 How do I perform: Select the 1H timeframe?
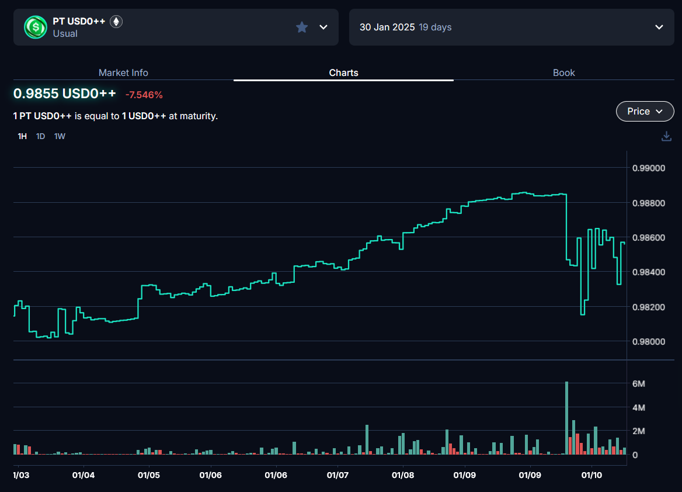(x=22, y=136)
